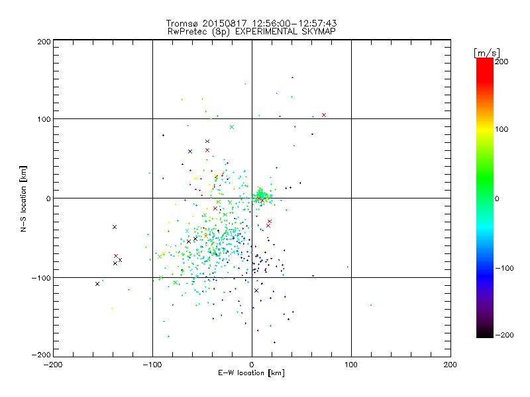Screen dimensions: 530x397
Task: Click E-W axis tick label '-200'
Action: [53, 365]
